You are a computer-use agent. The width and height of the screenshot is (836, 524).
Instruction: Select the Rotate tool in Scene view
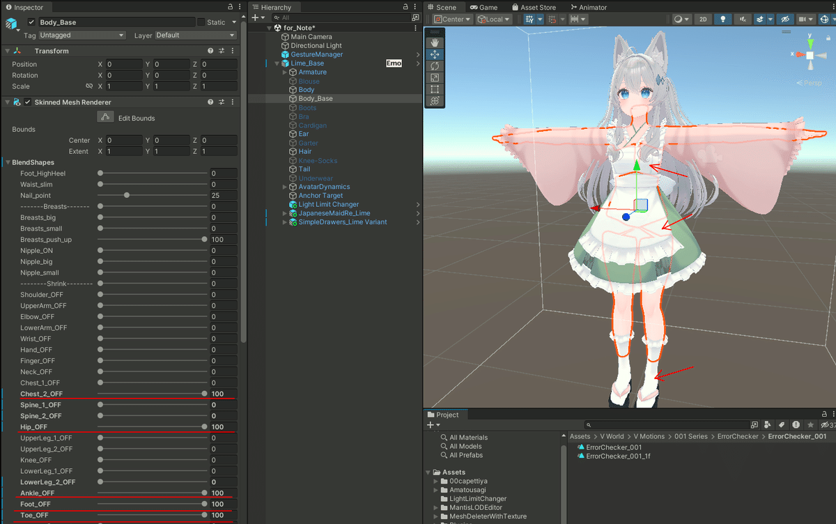click(x=435, y=66)
